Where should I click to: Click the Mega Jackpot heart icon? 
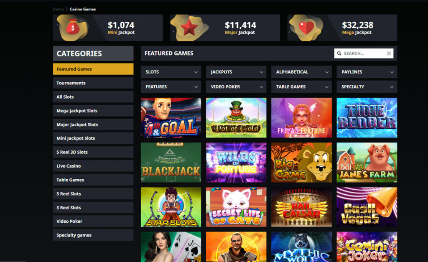(306, 28)
